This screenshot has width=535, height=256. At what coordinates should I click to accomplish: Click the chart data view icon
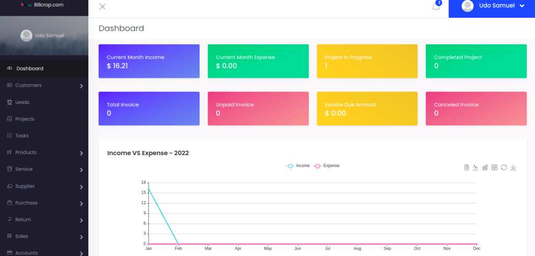pyautogui.click(x=467, y=167)
